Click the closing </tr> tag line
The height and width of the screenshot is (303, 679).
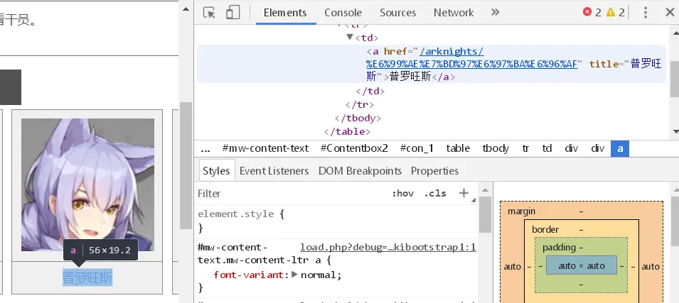[x=360, y=104]
